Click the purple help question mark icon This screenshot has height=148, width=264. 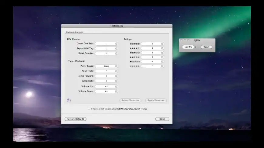click(x=69, y=101)
